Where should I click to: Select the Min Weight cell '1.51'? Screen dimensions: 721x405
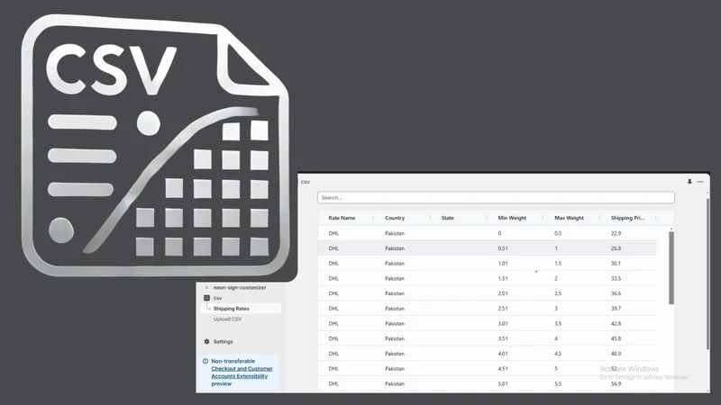coord(503,278)
